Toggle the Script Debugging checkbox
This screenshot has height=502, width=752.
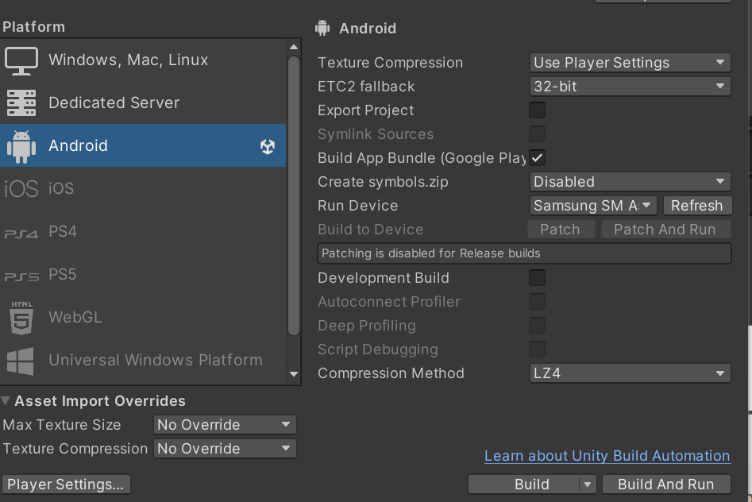pos(537,349)
